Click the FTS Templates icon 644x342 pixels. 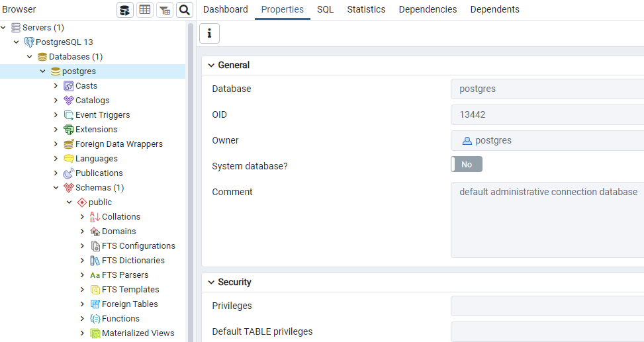click(x=95, y=290)
